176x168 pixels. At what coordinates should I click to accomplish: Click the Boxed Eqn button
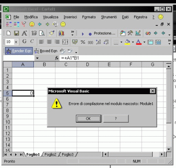click(x=46, y=51)
